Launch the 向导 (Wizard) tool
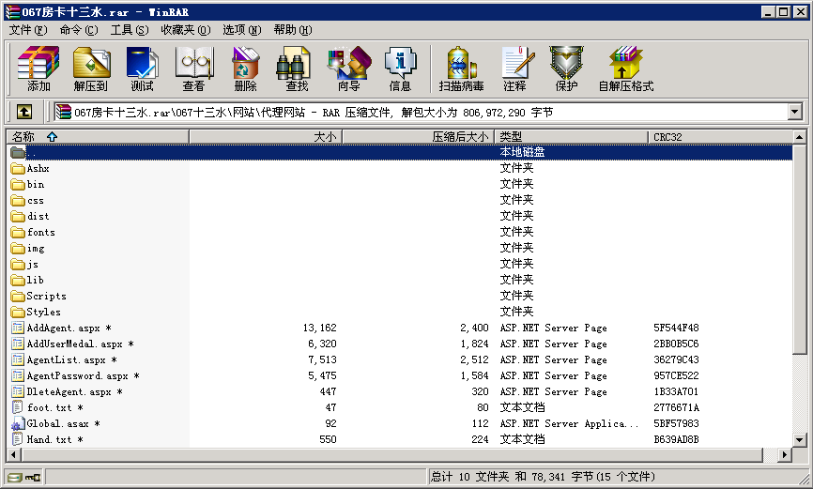The image size is (813, 489). (348, 69)
